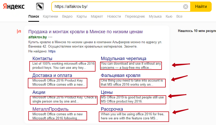Viewport: 216px width, 125px height.
Task: Click the 'https' not-found keyword link
Action: tap(52, 51)
